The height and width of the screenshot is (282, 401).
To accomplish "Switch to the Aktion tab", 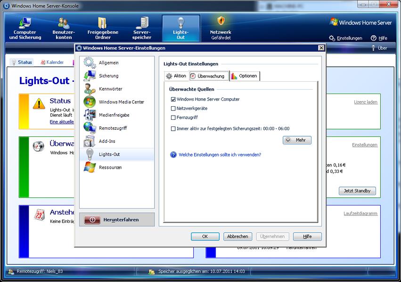I will click(176, 76).
